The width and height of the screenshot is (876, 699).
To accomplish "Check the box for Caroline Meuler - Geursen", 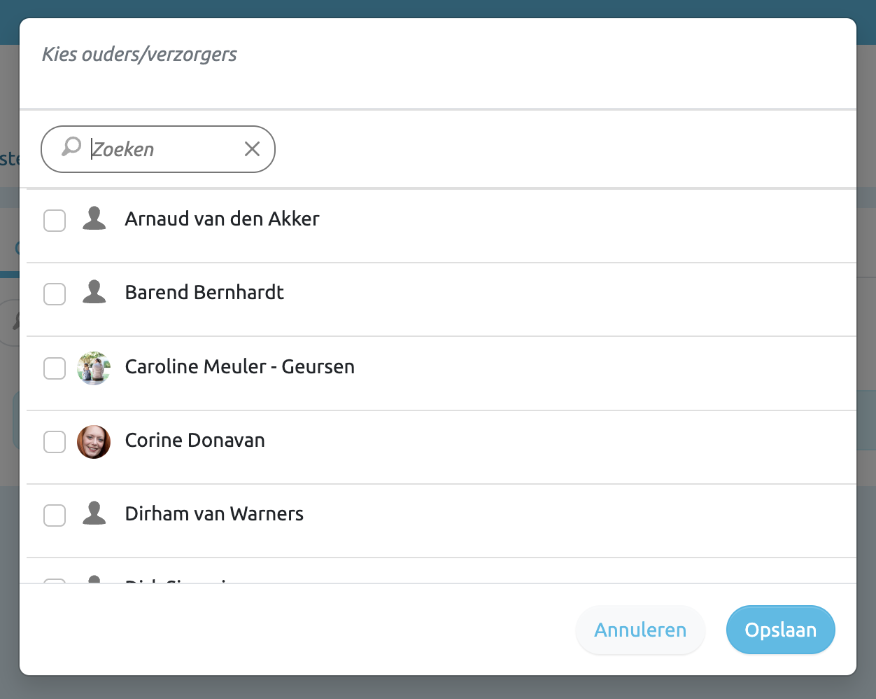I will pyautogui.click(x=55, y=368).
